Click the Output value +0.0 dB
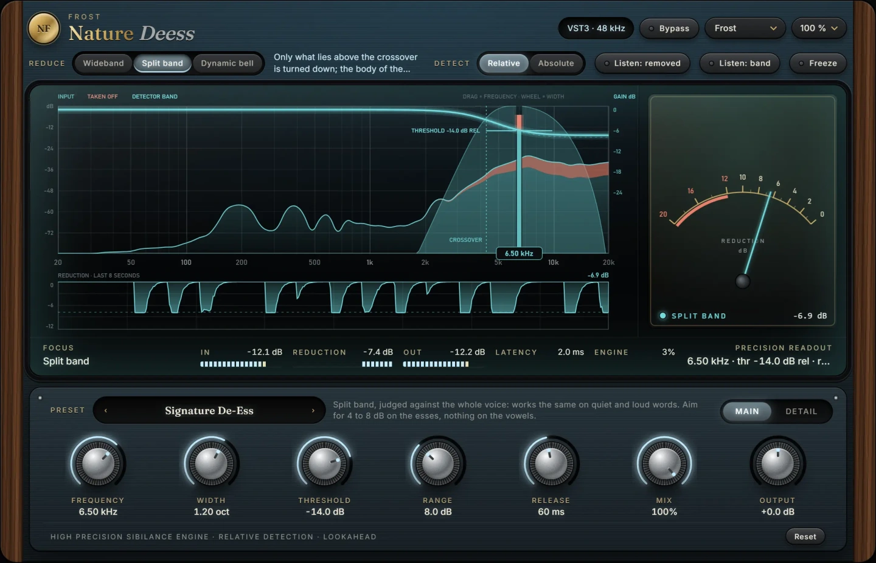The image size is (876, 563). (777, 512)
